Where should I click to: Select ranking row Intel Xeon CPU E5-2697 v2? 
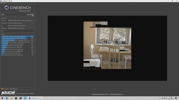(17, 44)
